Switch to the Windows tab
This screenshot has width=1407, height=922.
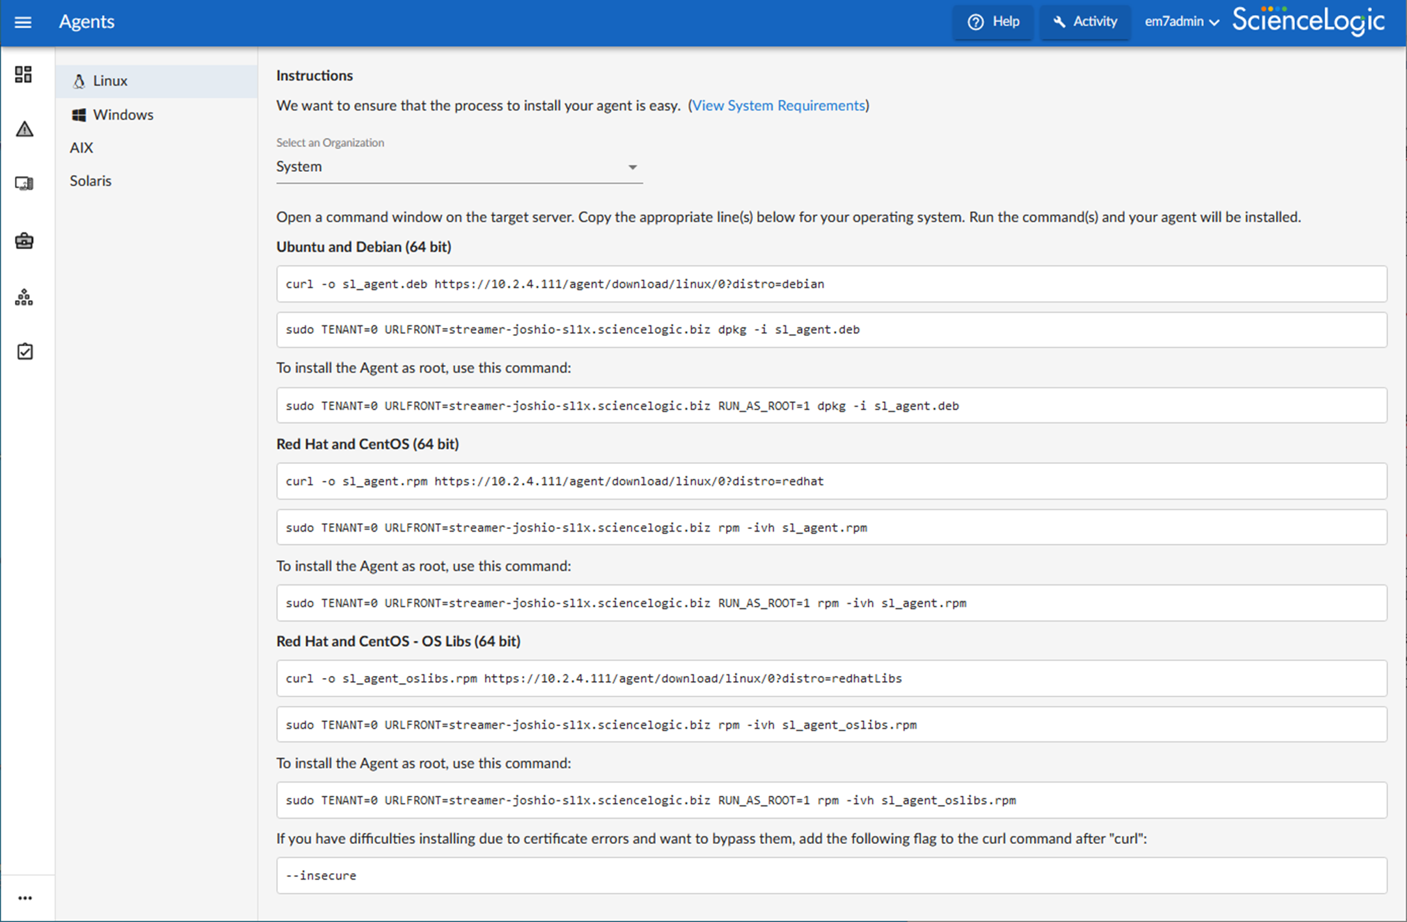[122, 115]
